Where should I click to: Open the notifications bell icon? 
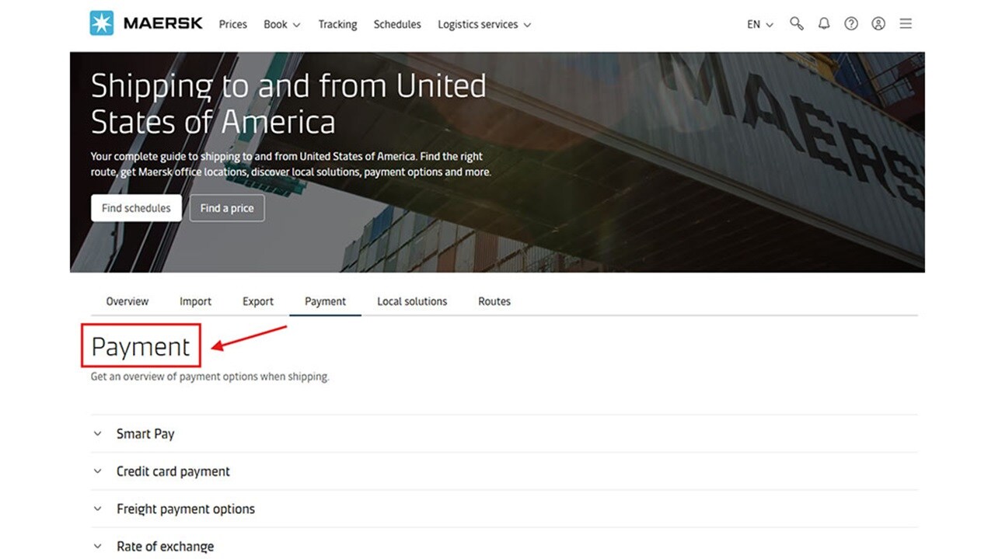[x=824, y=23]
